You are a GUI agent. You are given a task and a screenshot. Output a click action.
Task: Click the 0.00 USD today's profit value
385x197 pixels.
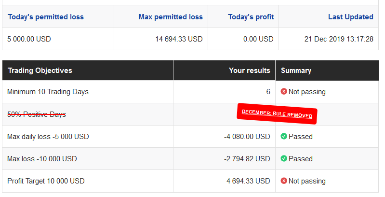(258, 39)
